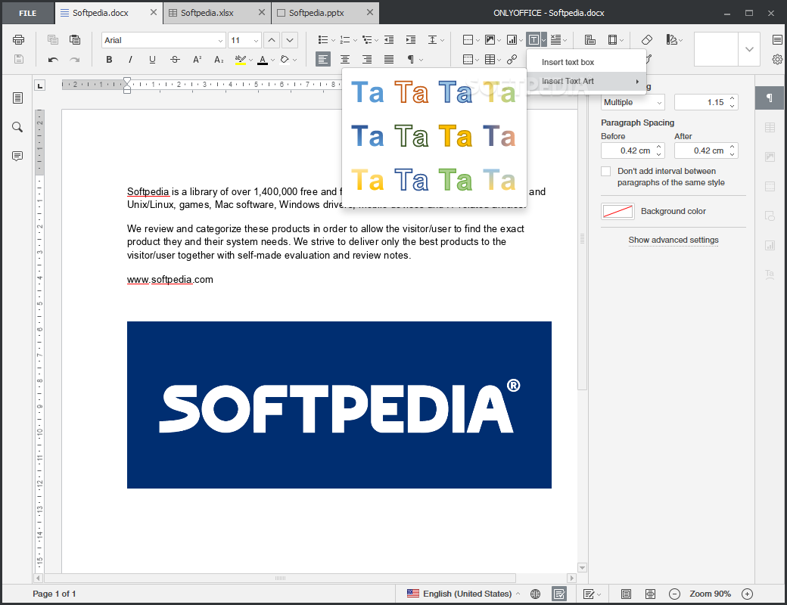The width and height of the screenshot is (787, 605).
Task: Open advanced settings gear icon
Action: coord(777,60)
